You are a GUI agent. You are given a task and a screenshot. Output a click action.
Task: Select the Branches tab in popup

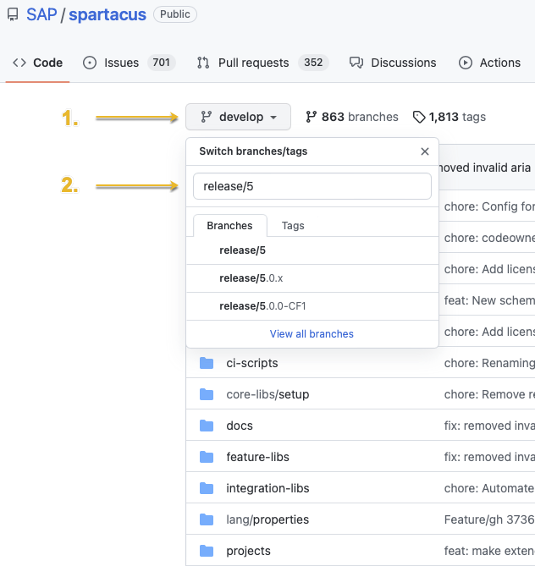(229, 226)
